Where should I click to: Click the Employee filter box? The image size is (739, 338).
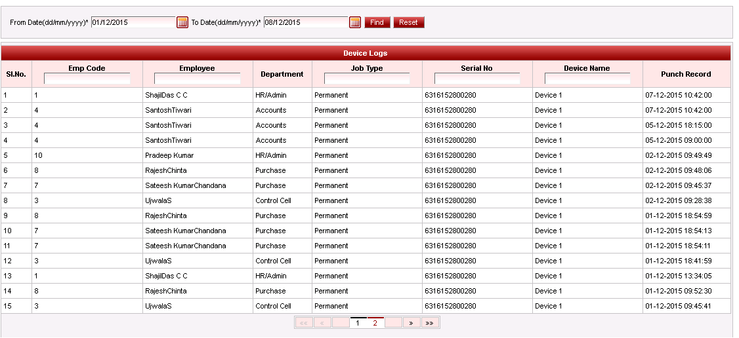pyautogui.click(x=197, y=79)
